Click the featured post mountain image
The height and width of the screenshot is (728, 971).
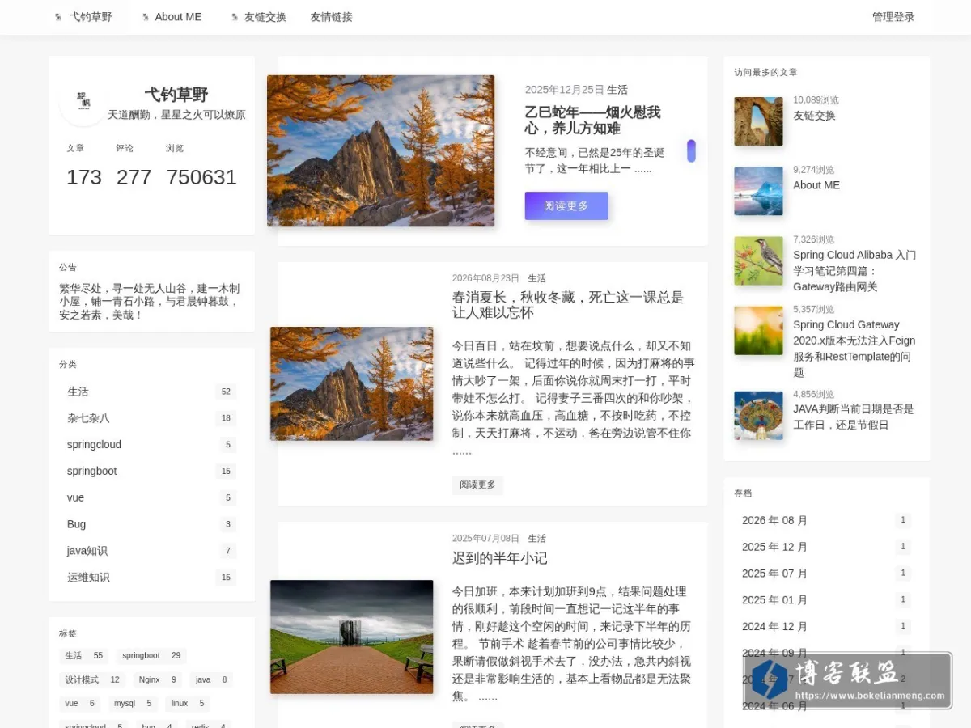[x=380, y=151]
